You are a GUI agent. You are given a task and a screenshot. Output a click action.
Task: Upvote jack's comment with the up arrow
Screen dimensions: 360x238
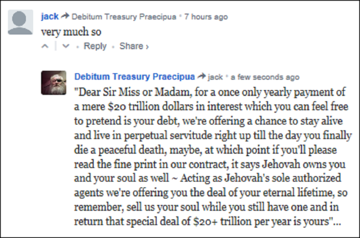click(45, 46)
